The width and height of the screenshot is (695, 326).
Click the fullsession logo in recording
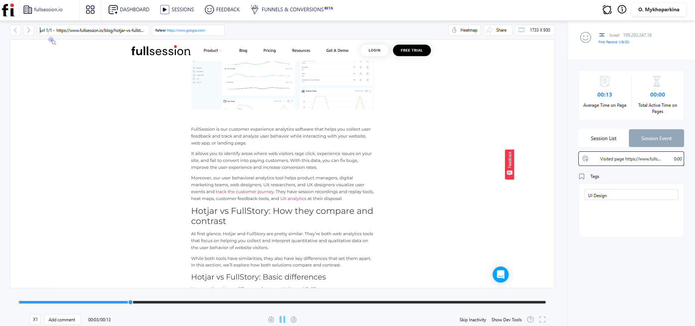tap(161, 51)
